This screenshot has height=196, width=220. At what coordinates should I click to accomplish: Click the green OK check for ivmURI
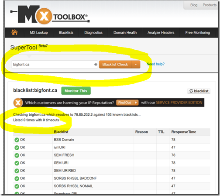tap(17, 148)
